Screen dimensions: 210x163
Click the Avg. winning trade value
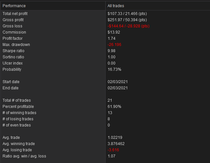coord(116,144)
